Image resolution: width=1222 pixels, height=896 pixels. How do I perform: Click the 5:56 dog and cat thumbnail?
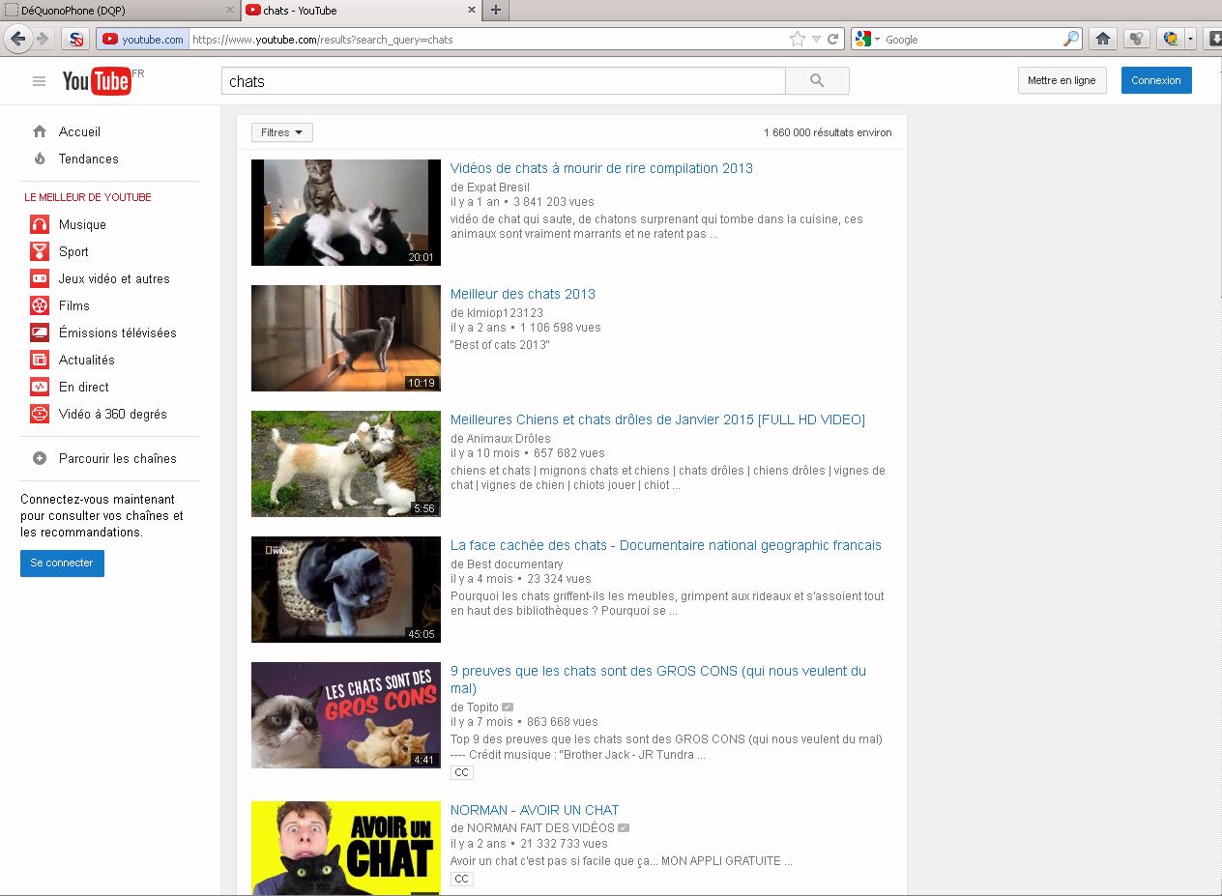tap(346, 464)
